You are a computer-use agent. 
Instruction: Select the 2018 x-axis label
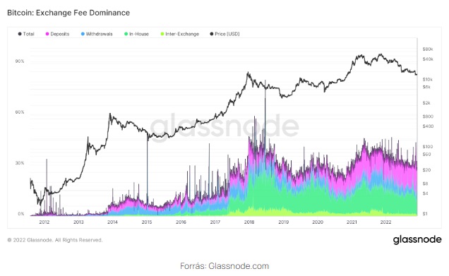coord(249,222)
